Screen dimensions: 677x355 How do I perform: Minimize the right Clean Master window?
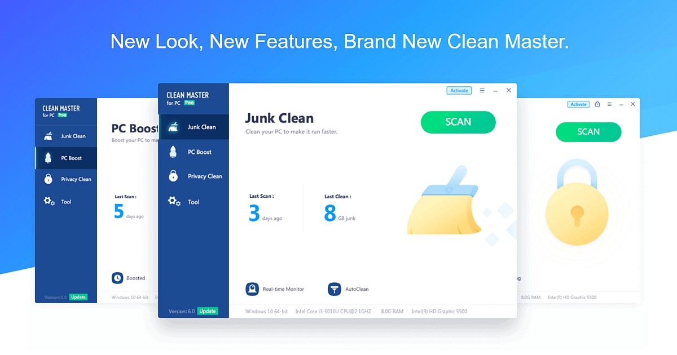pyautogui.click(x=621, y=104)
